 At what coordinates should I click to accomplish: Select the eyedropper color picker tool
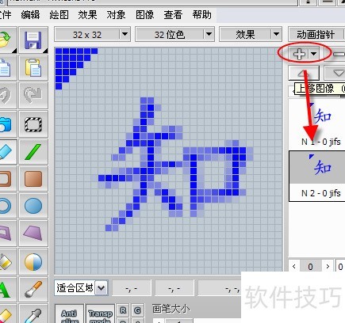(33, 314)
